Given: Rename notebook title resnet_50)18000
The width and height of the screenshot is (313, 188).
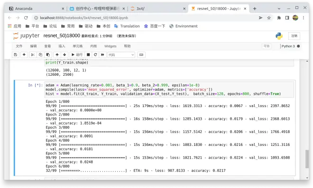Looking at the screenshot, I should pos(62,36).
